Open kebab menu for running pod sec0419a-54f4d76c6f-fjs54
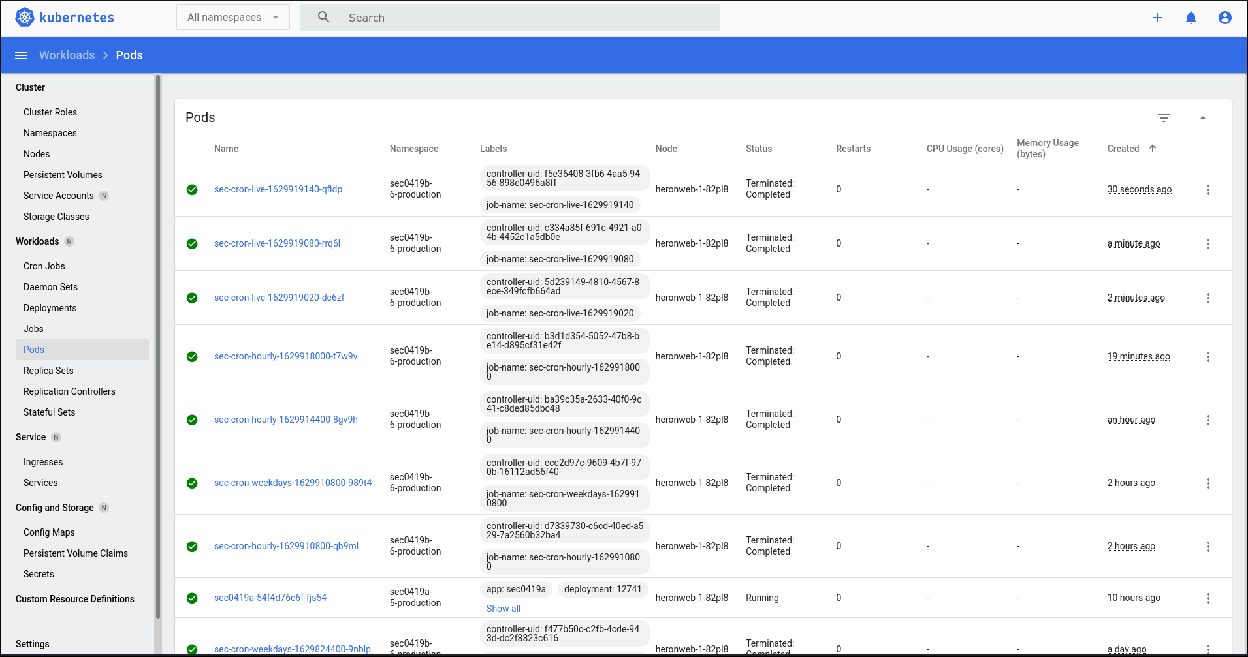 (1208, 598)
